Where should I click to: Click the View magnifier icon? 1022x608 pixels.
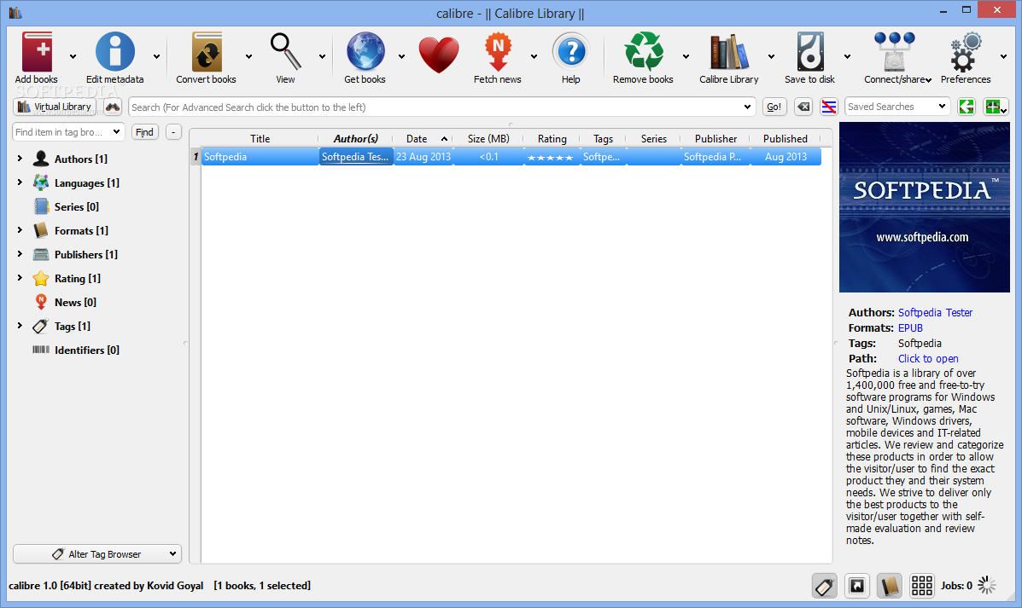click(x=285, y=51)
